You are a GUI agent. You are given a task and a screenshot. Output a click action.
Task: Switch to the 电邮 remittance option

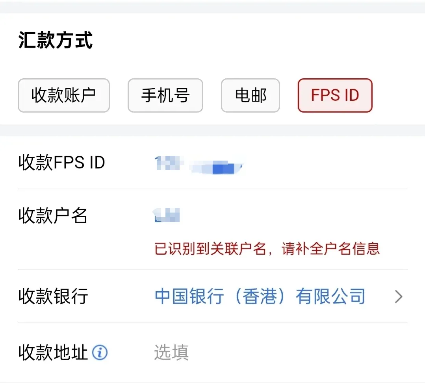[251, 96]
